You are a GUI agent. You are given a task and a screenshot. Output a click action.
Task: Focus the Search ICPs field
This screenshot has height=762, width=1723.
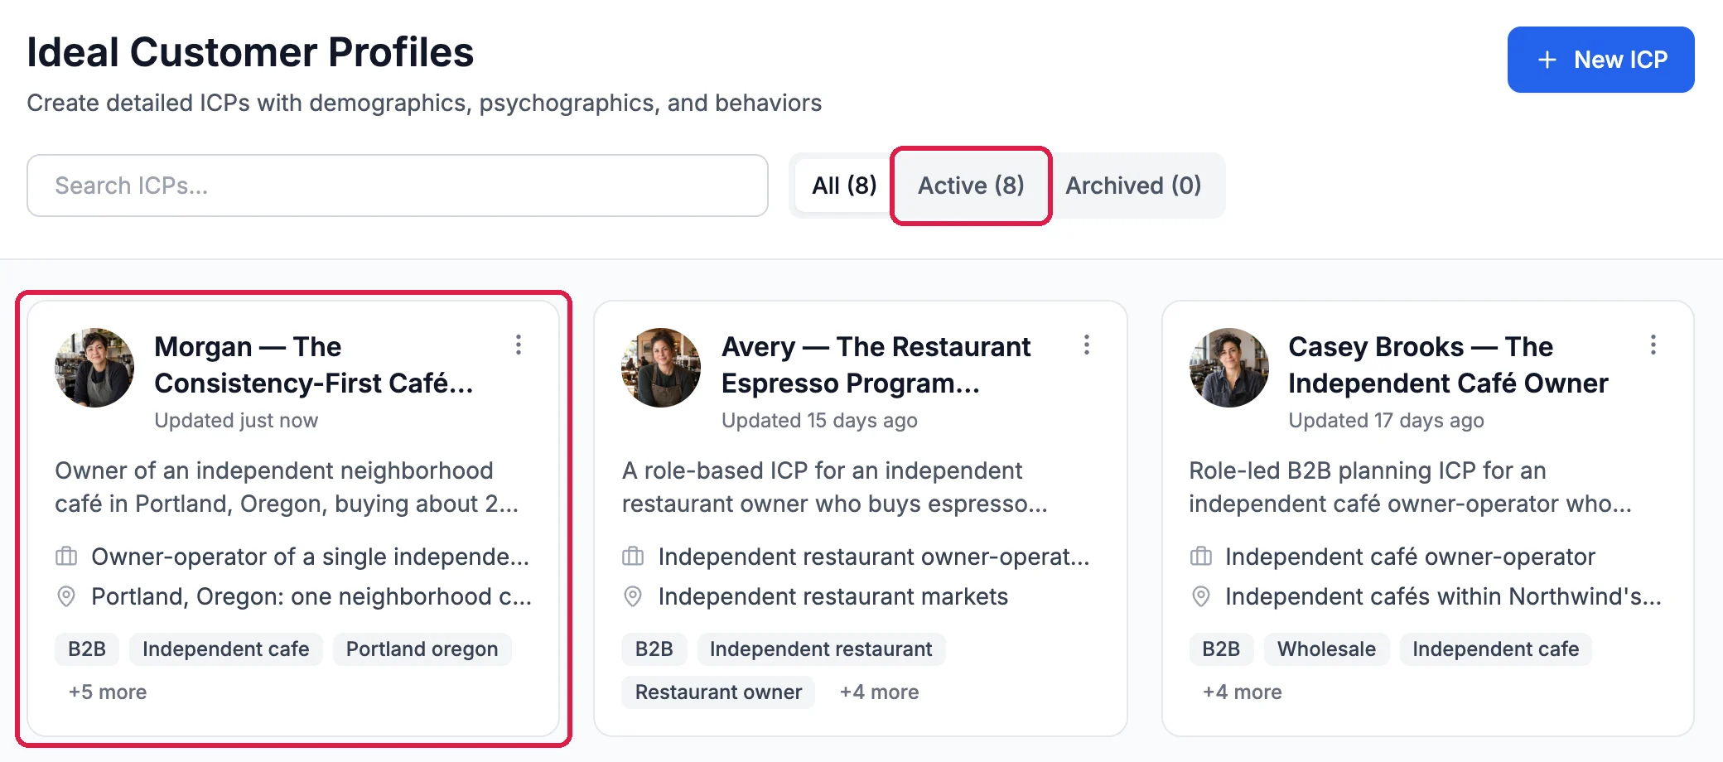398,186
